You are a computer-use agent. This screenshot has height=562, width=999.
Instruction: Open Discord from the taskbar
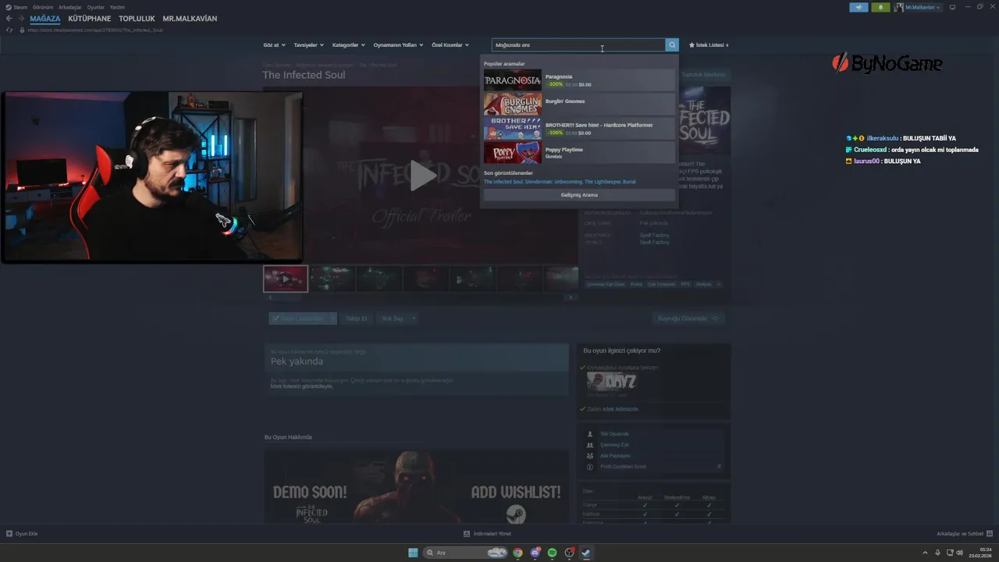535,553
